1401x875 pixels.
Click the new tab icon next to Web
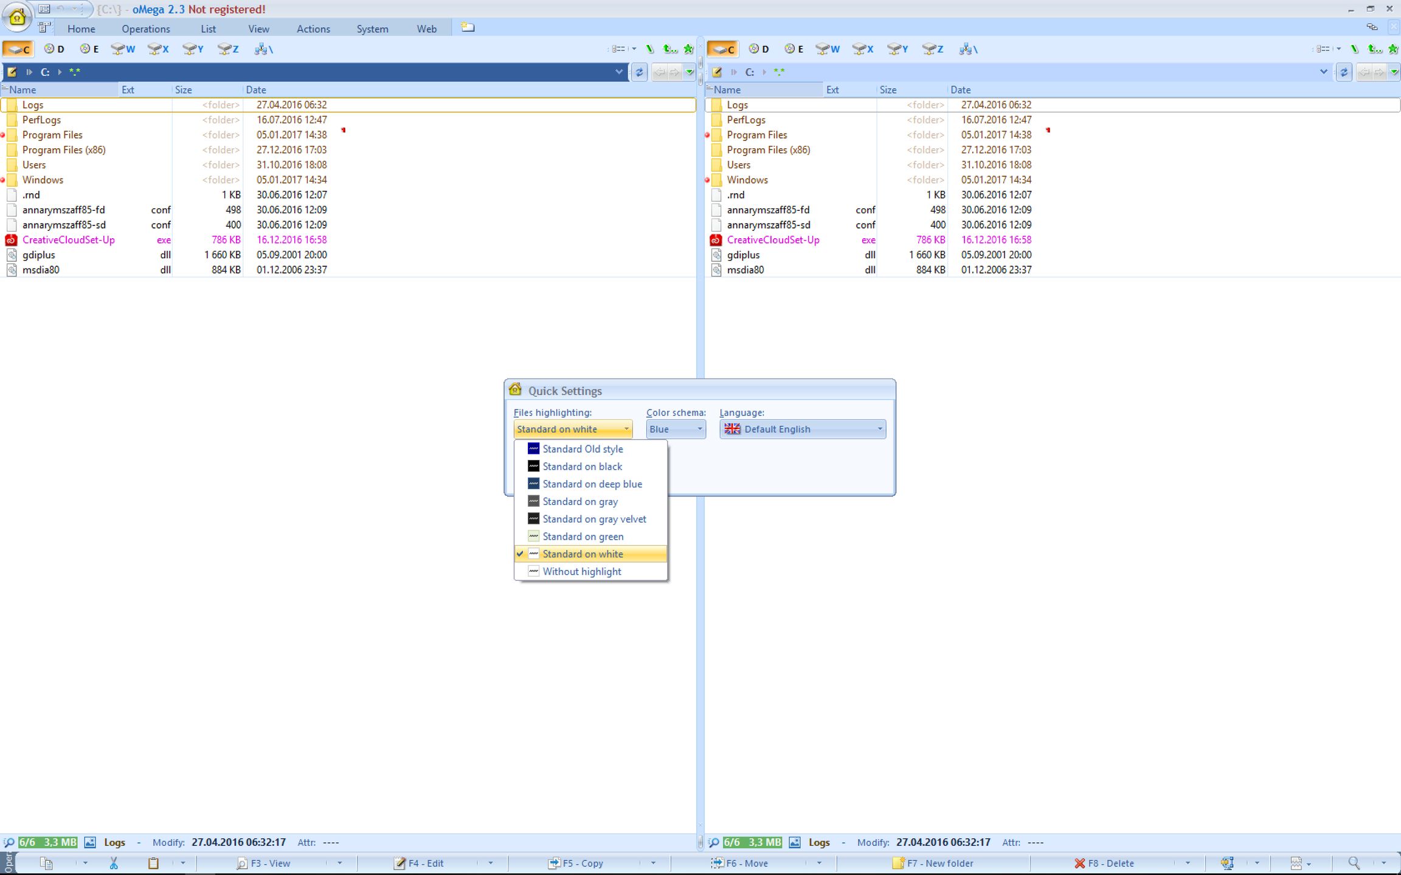point(467,27)
